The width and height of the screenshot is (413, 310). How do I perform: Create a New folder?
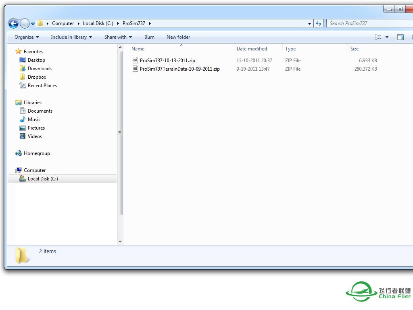(x=178, y=37)
